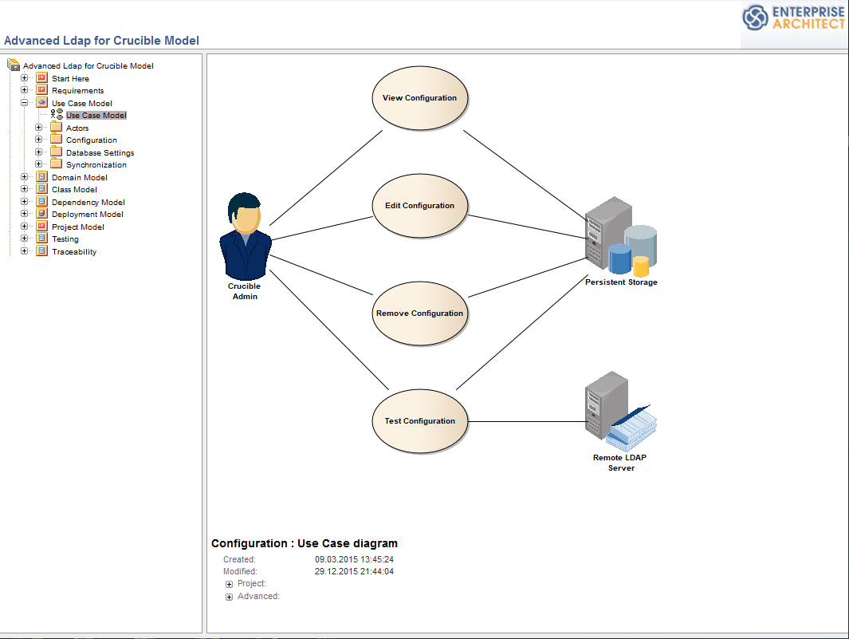
Task: Expand the Advanced properties section
Action: pyautogui.click(x=230, y=598)
